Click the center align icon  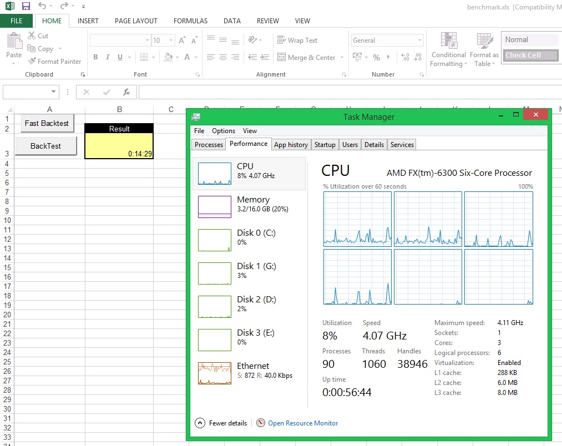222,57
